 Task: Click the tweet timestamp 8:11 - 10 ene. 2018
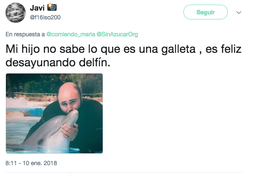pyautogui.click(x=31, y=163)
